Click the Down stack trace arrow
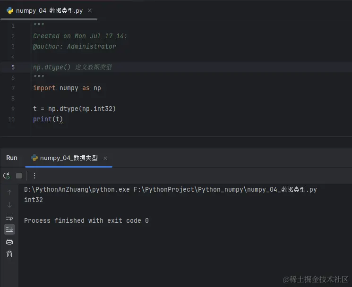 (9, 205)
